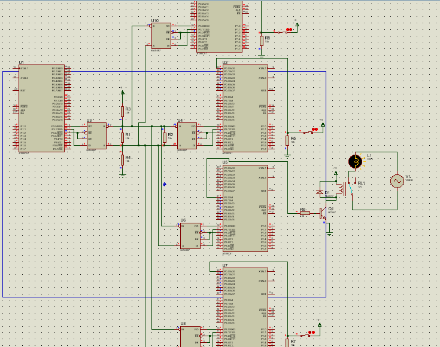Click base resistor R6
This screenshot has width=440, height=347.
305,213
